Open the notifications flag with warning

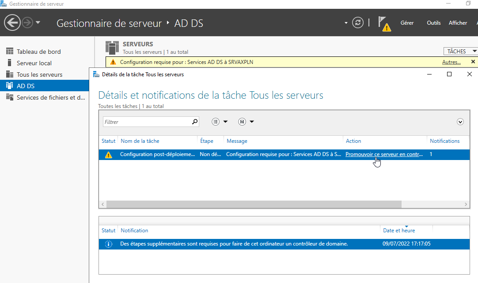click(384, 24)
